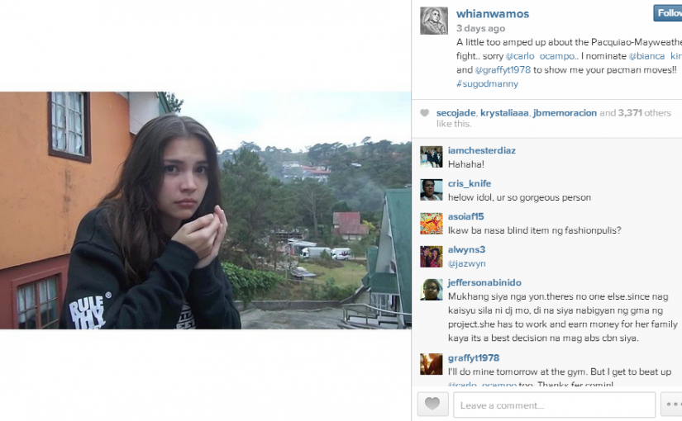Viewport: 682px width, 421px height.
Task: Click the @graffyt1978 mention in caption
Action: [503, 70]
